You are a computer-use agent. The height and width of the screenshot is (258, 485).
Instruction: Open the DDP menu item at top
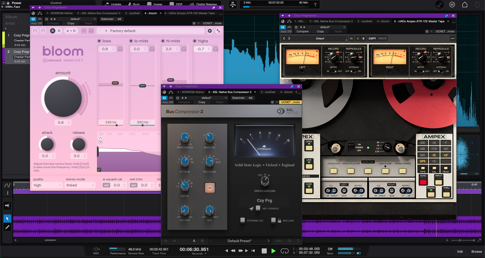tap(176, 4)
